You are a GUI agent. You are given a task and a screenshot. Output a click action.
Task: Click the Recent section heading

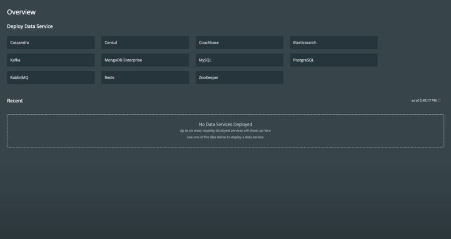coord(15,101)
